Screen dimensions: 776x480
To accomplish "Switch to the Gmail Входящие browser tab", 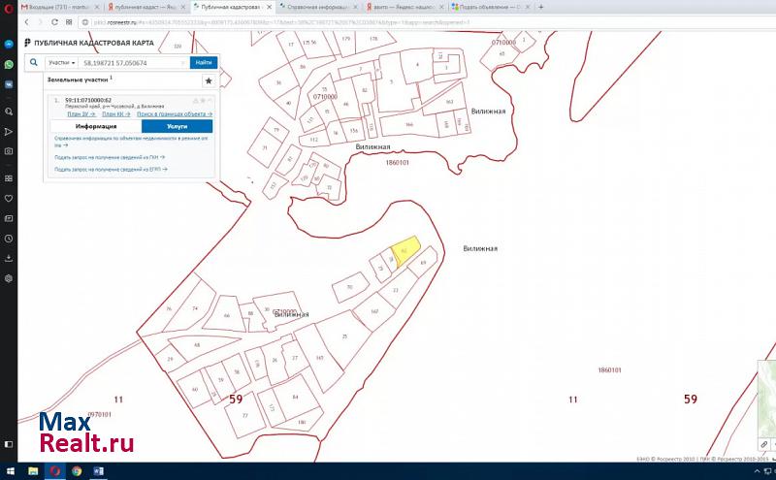I will pos(48,6).
